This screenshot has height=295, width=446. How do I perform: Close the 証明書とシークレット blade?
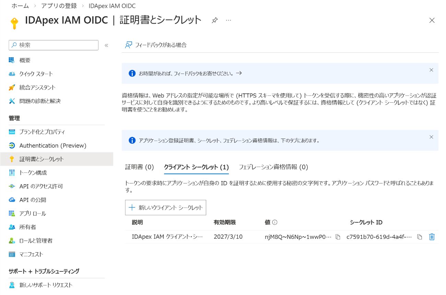point(432,20)
